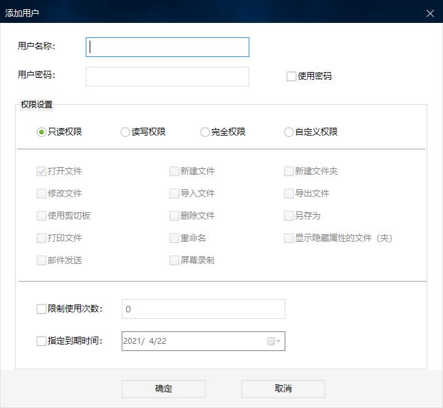
Task: Pick the 自定义权限 radio option
Action: (289, 132)
